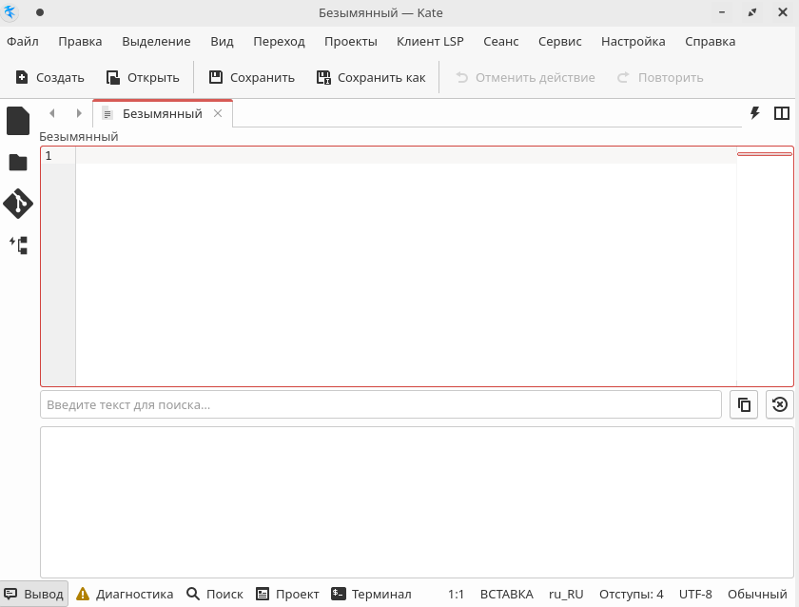Toggle ВСТАВКА insert mode in status bar
This screenshot has width=799, height=607.
tap(506, 594)
